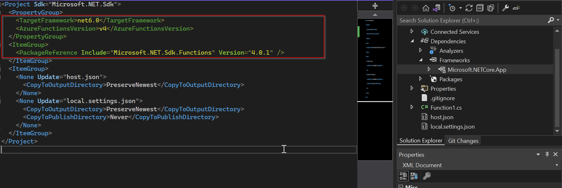Expand the Microsoft.NETCore.App node
Screen dimensions: 562x188
click(x=429, y=69)
